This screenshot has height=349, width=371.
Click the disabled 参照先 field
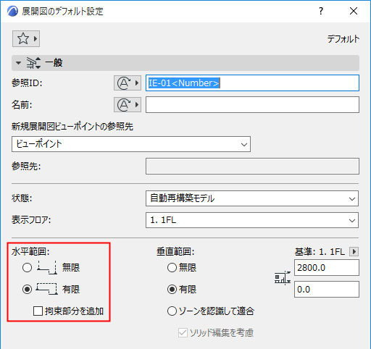(x=252, y=166)
